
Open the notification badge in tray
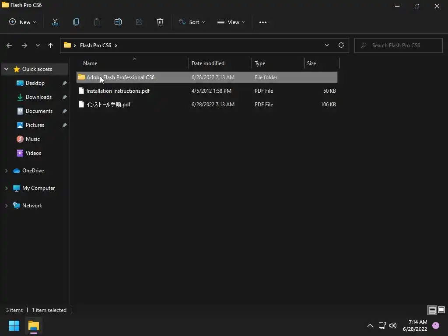(x=436, y=325)
